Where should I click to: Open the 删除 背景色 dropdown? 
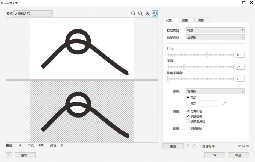click(215, 91)
